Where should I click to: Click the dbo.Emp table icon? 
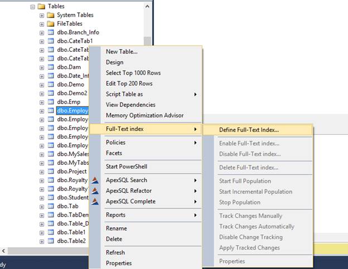pyautogui.click(x=51, y=102)
